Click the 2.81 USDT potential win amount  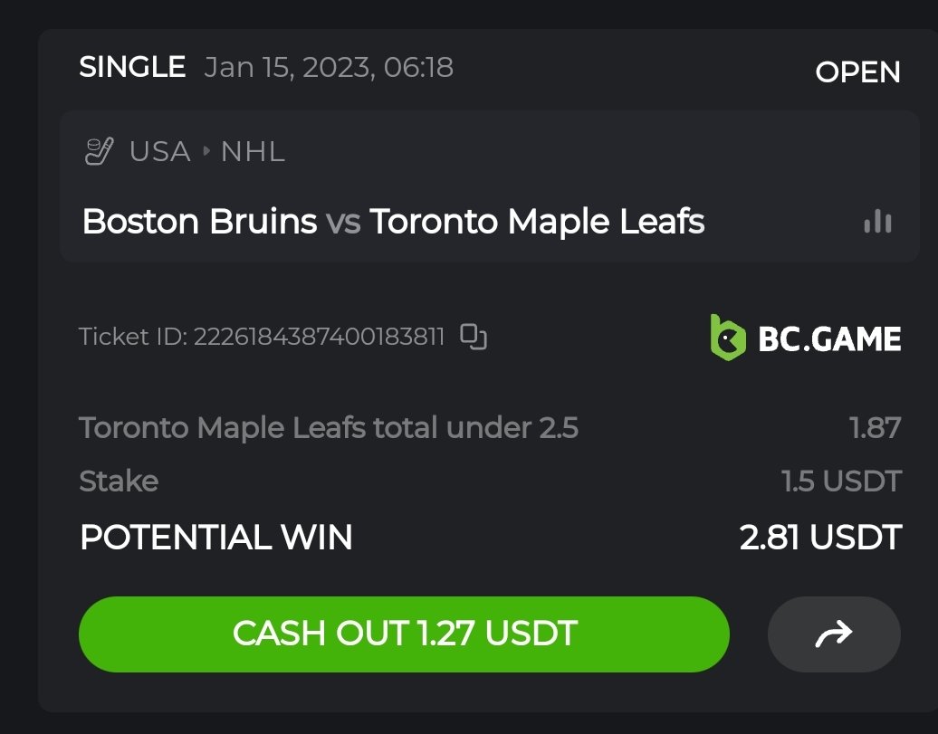[x=820, y=538]
